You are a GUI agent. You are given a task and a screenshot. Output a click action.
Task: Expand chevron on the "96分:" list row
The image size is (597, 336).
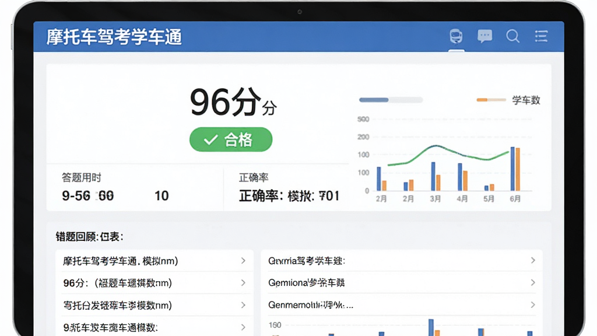point(243,283)
